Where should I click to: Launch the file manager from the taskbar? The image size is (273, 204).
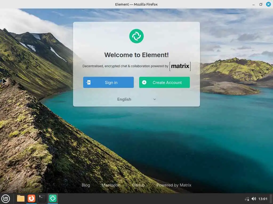[21, 198]
